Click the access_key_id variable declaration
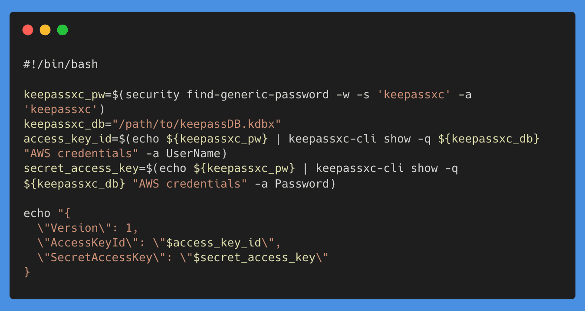This screenshot has width=585, height=311. pos(64,139)
